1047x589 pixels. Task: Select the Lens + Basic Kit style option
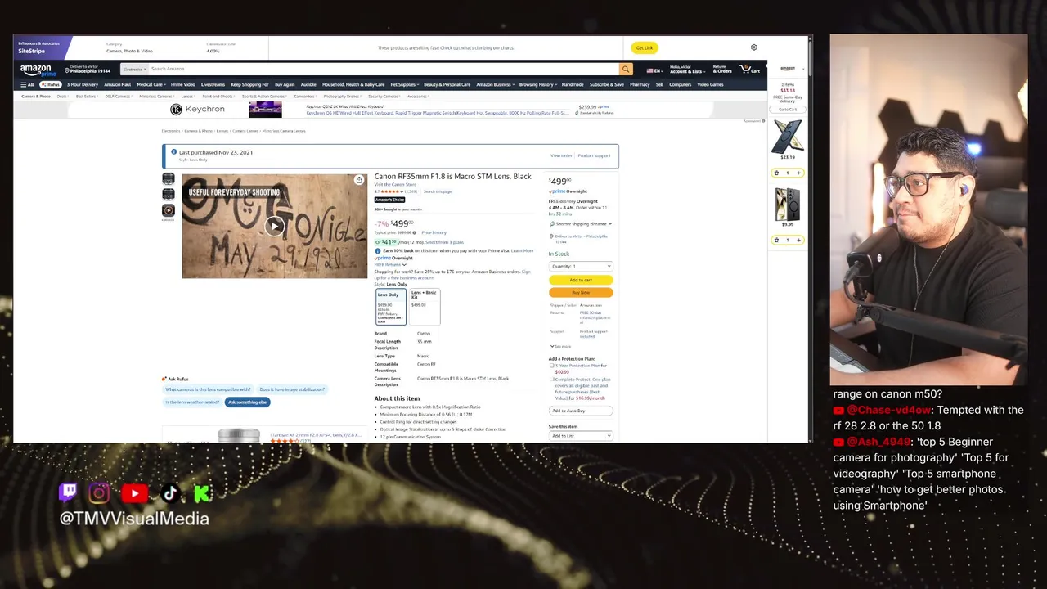pyautogui.click(x=425, y=307)
